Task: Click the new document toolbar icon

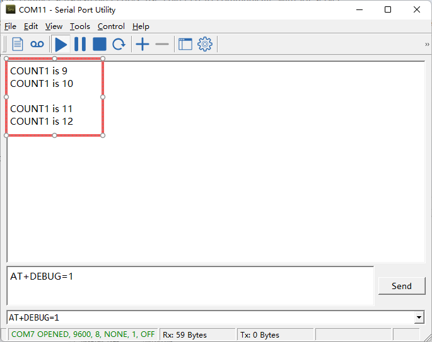Action: click(x=18, y=44)
